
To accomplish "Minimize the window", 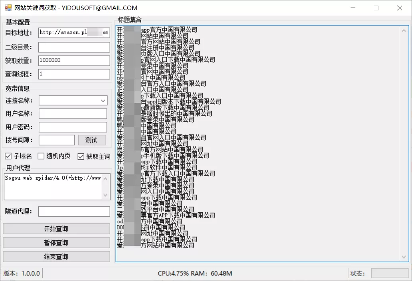I will tap(353, 8).
